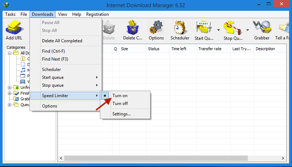Select the Unfinished folder icon

pyautogui.click(x=16, y=87)
